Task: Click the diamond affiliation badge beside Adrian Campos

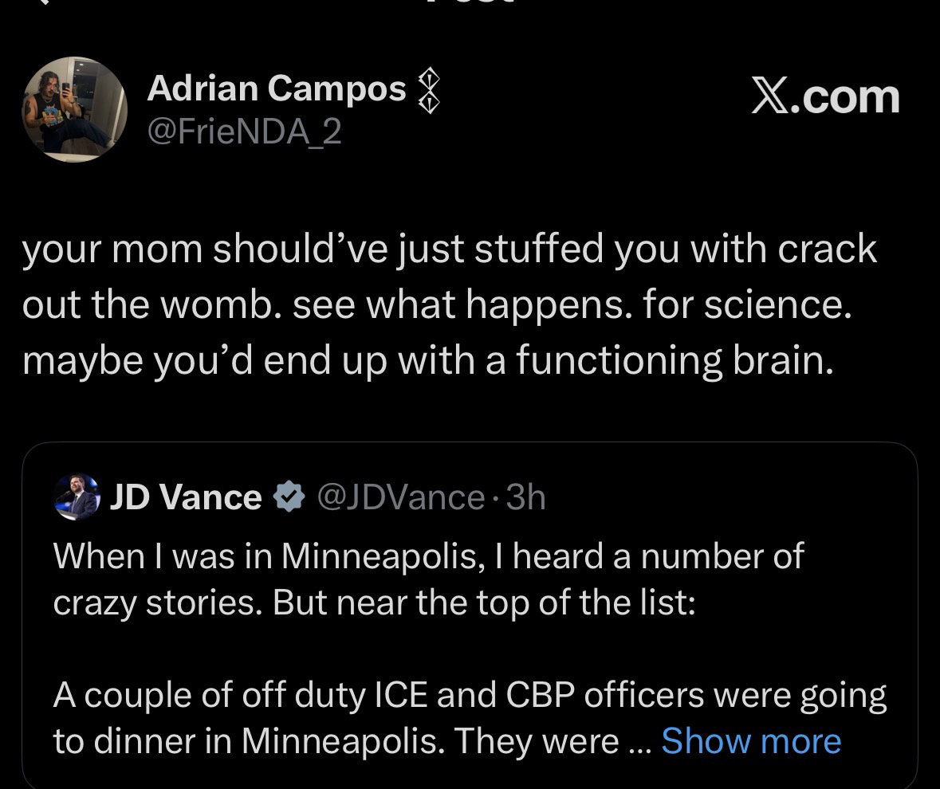Action: [430, 88]
